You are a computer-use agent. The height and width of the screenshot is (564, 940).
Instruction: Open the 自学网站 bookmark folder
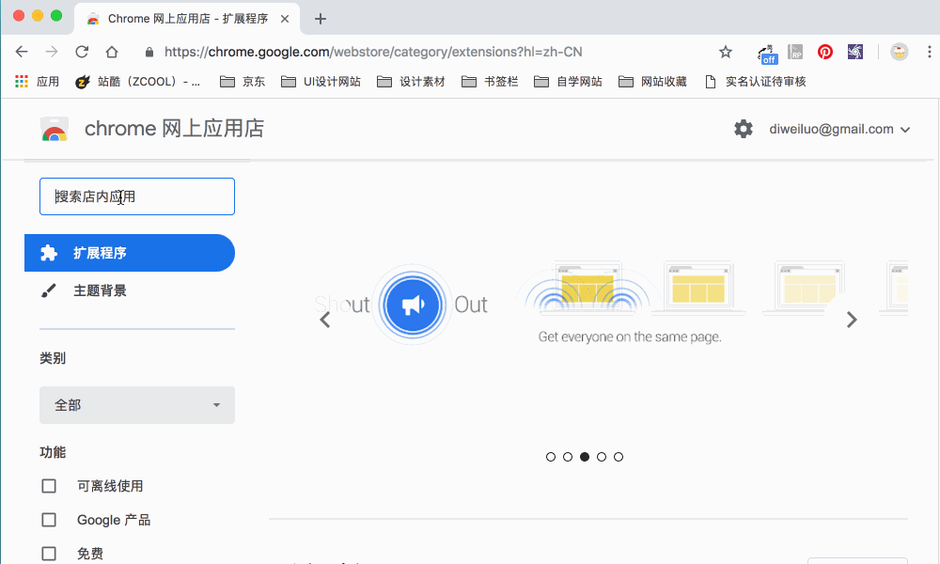tap(568, 82)
